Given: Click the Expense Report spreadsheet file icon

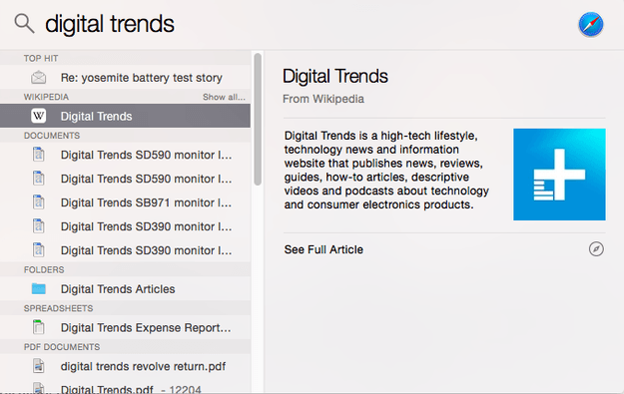Looking at the screenshot, I should point(39,327).
